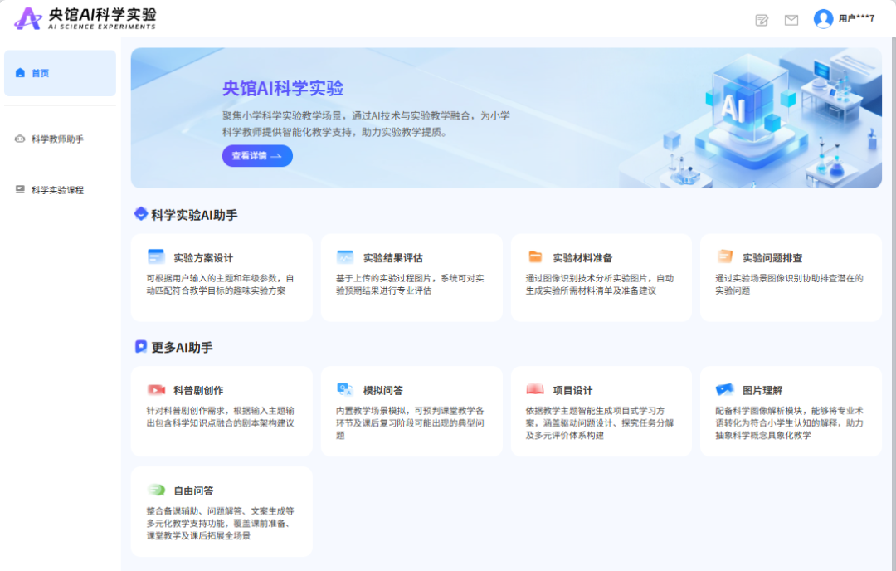Image resolution: width=896 pixels, height=571 pixels.
Task: Click the 实验问题排查 search icon
Action: pyautogui.click(x=724, y=257)
